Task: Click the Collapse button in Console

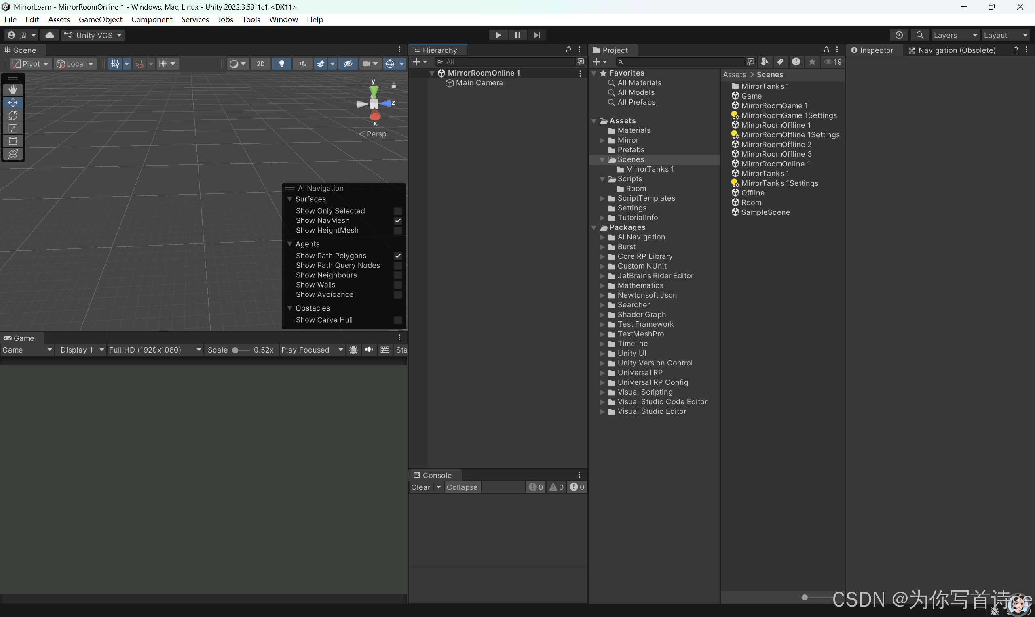Action: (462, 487)
